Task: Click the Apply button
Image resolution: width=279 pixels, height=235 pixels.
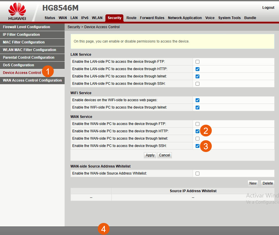Action: tap(150, 155)
